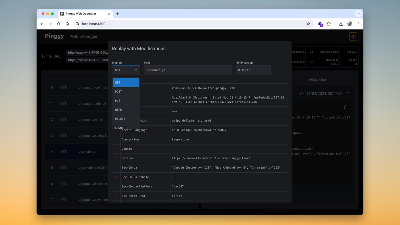Screen dimensions: 400x225
Task: Close the Pinggy Web Debugger tab
Action: 109,14
